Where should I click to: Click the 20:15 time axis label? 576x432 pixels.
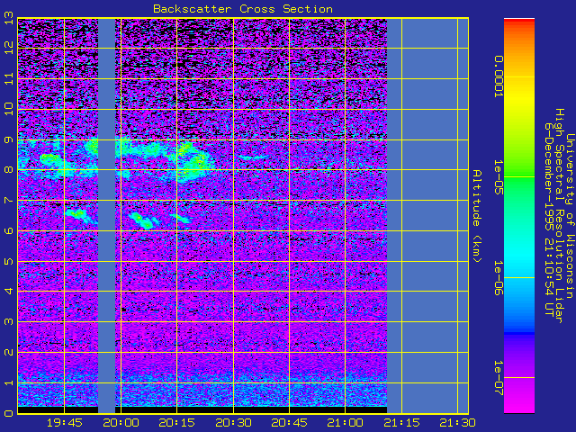(x=177, y=423)
